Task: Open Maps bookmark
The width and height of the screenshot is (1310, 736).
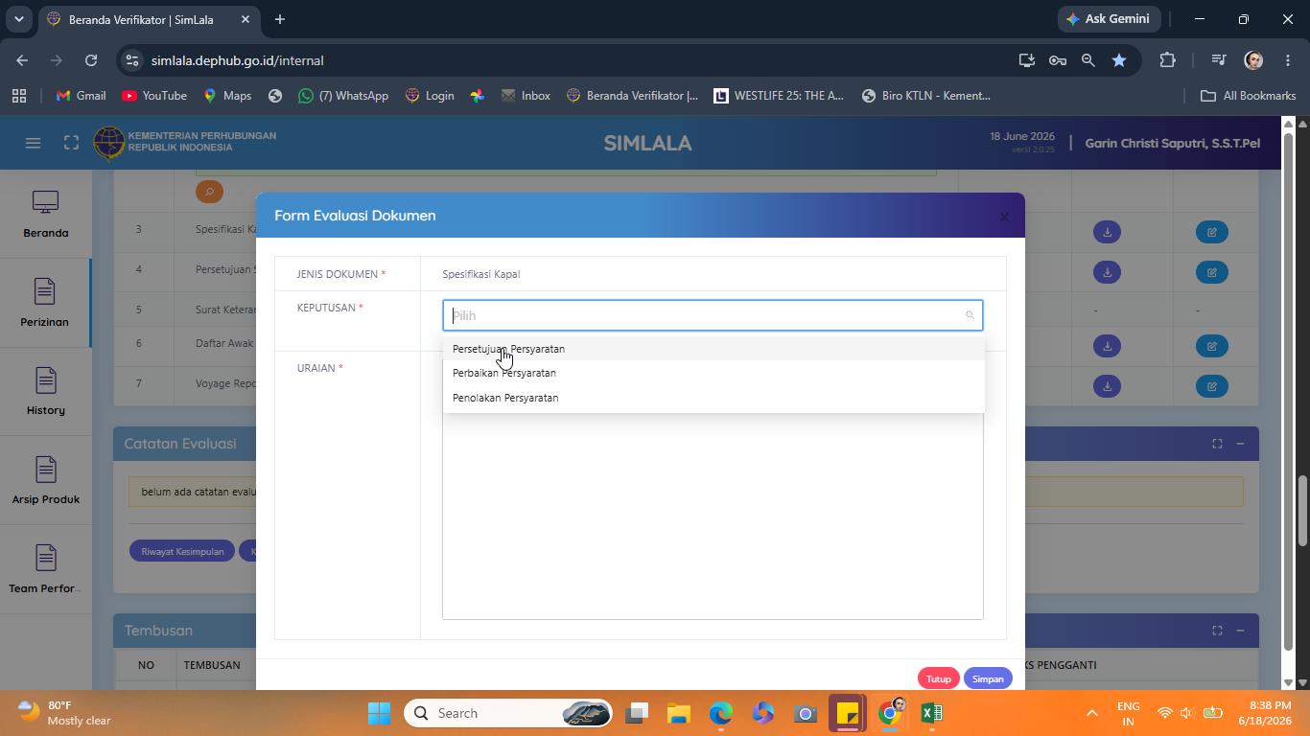Action: click(x=227, y=96)
